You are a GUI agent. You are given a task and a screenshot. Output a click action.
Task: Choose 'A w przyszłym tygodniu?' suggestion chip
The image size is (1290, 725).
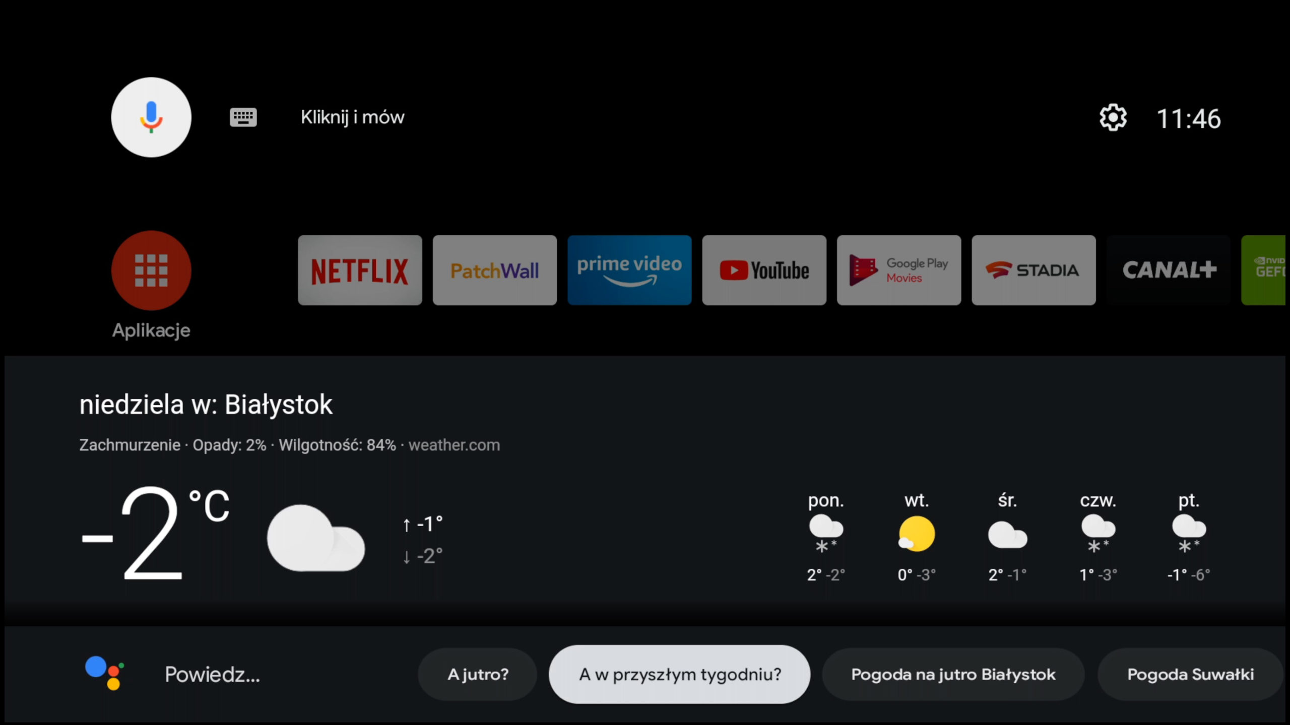click(680, 674)
